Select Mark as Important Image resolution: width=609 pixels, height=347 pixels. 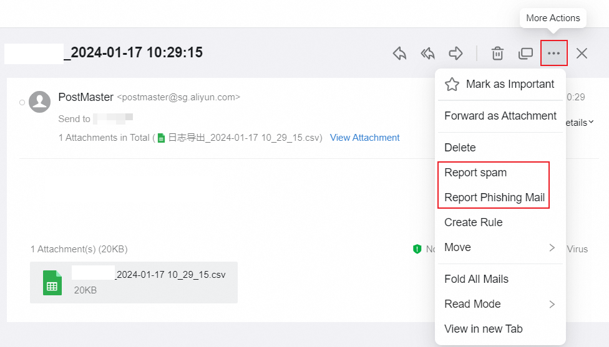(x=500, y=84)
